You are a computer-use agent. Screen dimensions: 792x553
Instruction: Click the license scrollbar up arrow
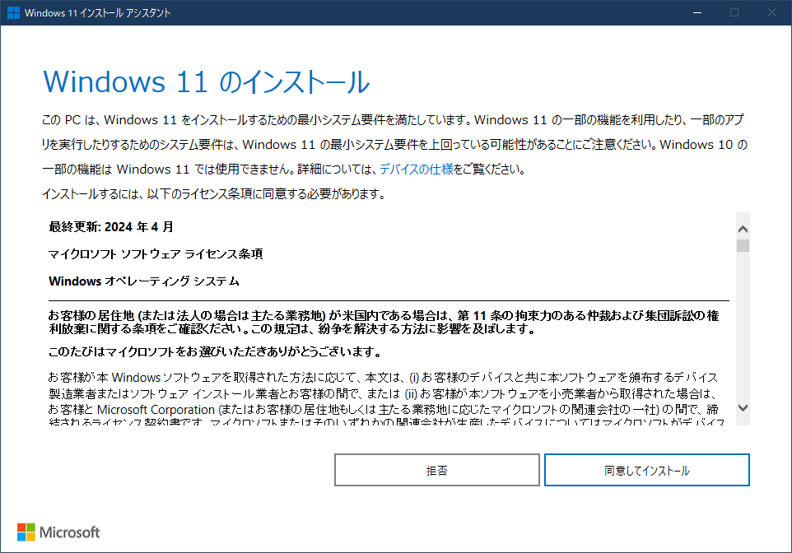click(743, 230)
